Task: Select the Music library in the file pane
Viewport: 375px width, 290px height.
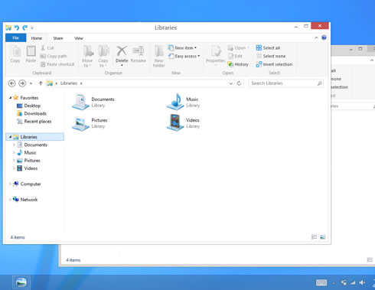Action: pyautogui.click(x=184, y=102)
